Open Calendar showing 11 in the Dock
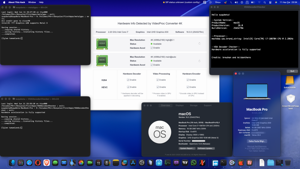 coord(98,163)
